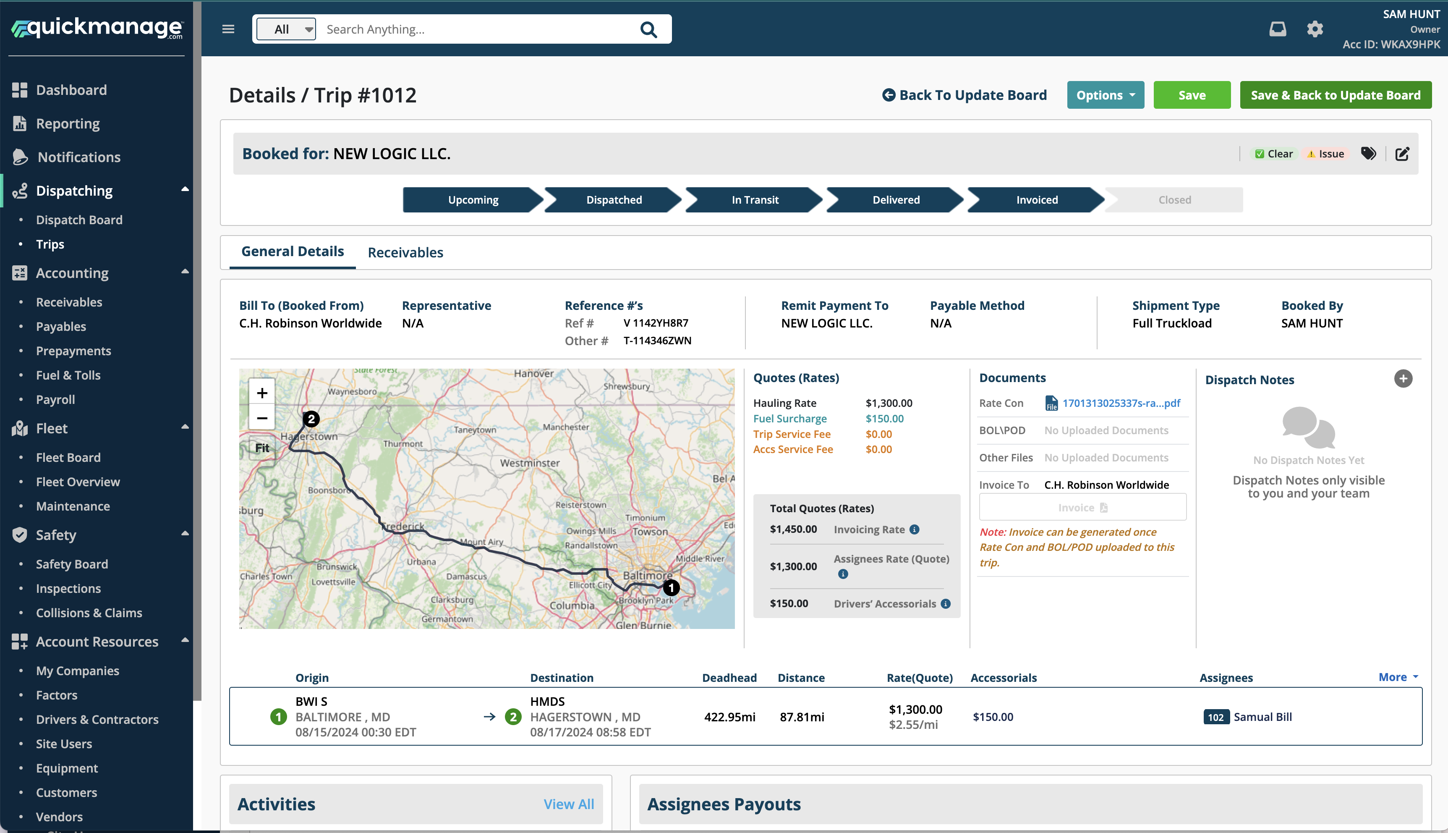
Task: Click the Invoicing Rate info icon
Action: pyautogui.click(x=915, y=529)
